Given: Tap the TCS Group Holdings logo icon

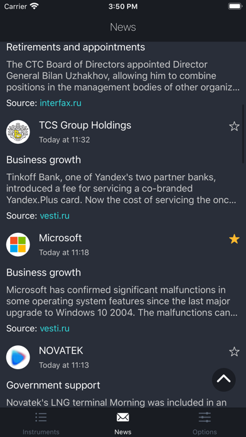Looking at the screenshot, I should [x=18, y=132].
